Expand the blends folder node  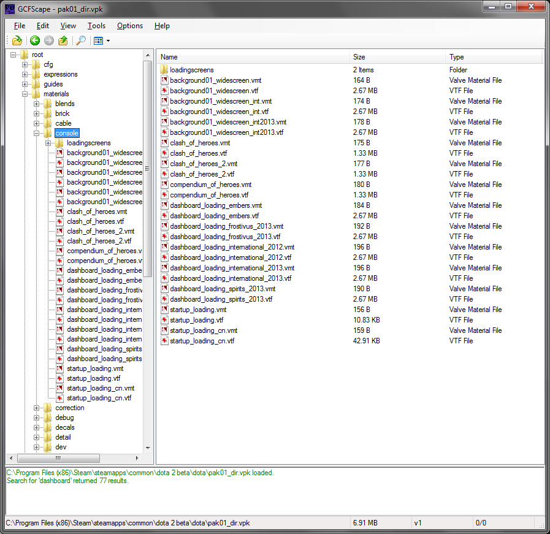(x=36, y=104)
